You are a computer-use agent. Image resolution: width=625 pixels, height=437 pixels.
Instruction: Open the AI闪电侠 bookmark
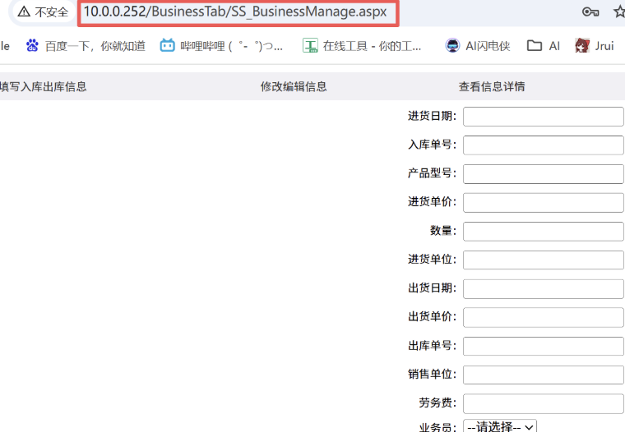[478, 46]
